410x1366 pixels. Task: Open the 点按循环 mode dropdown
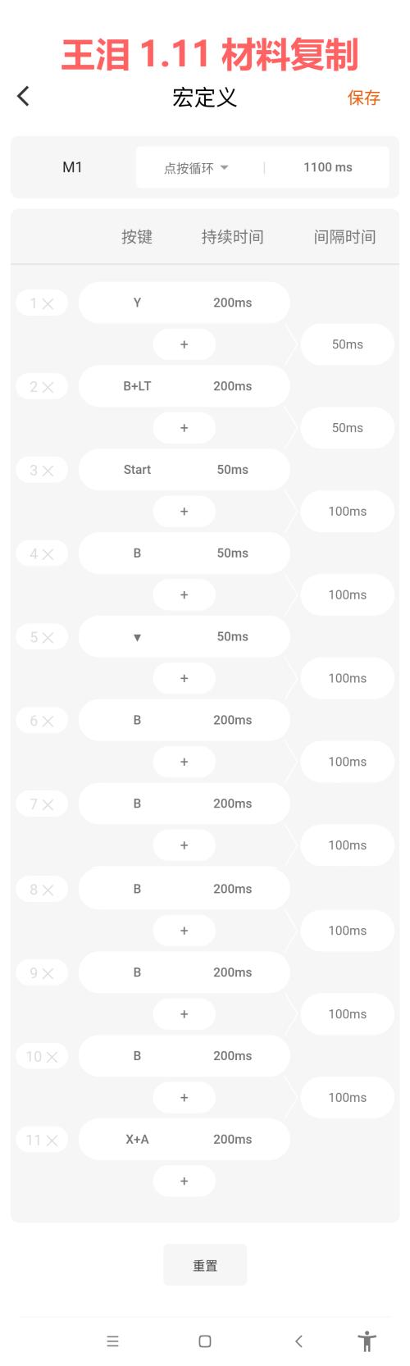(197, 168)
